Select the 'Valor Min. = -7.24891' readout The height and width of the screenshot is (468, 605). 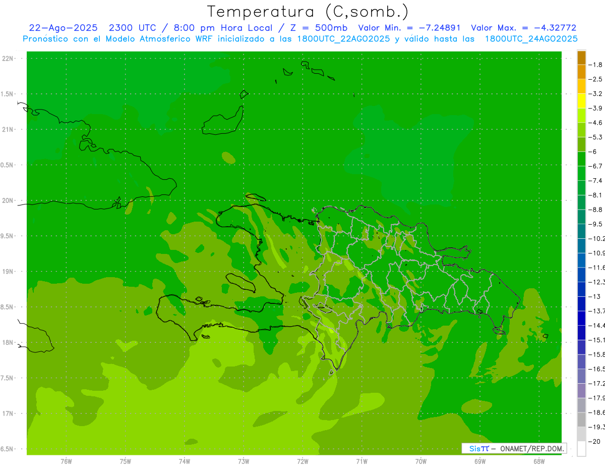(409, 28)
